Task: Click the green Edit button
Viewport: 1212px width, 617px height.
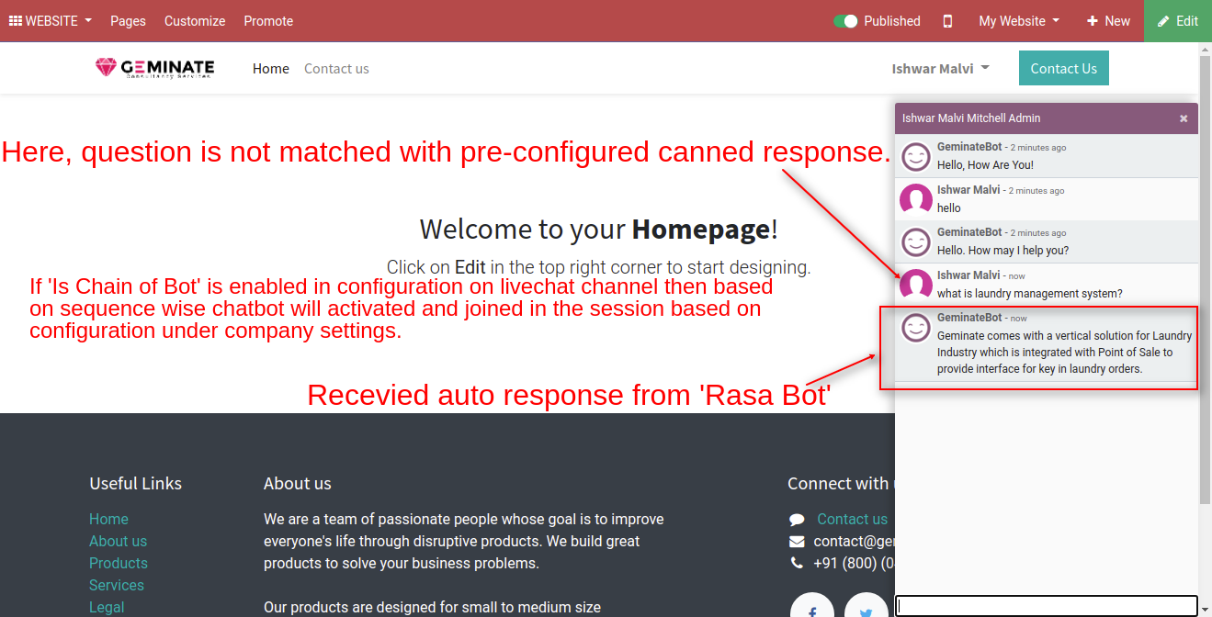Action: (1178, 21)
